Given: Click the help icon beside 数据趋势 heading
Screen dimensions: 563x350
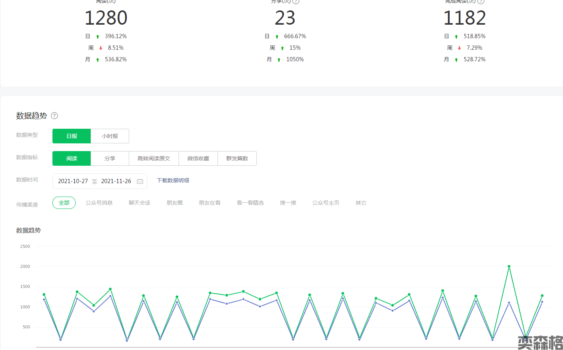Looking at the screenshot, I should pos(54,116).
